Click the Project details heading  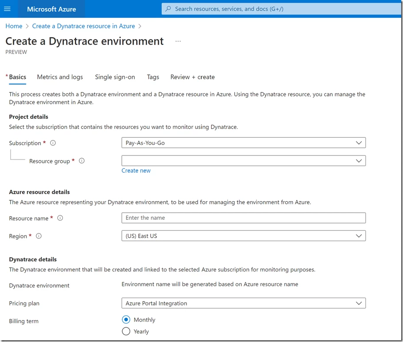point(28,117)
